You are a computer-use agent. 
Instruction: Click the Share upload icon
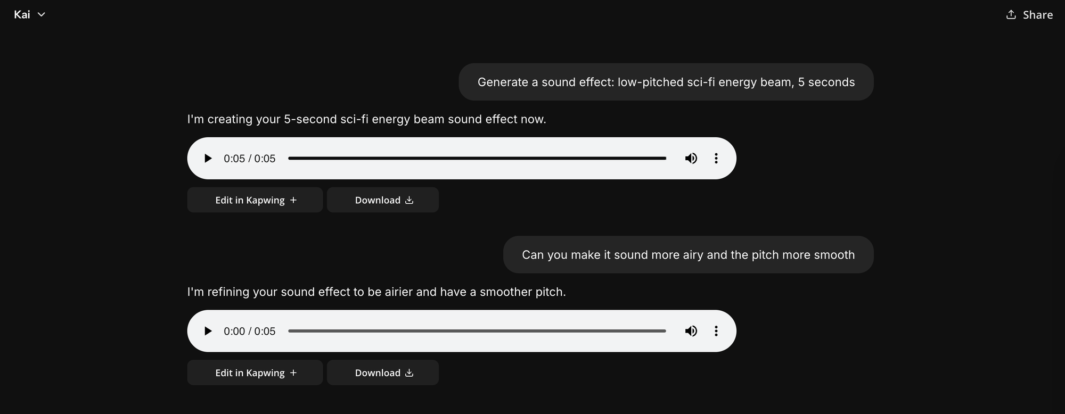tap(1010, 14)
